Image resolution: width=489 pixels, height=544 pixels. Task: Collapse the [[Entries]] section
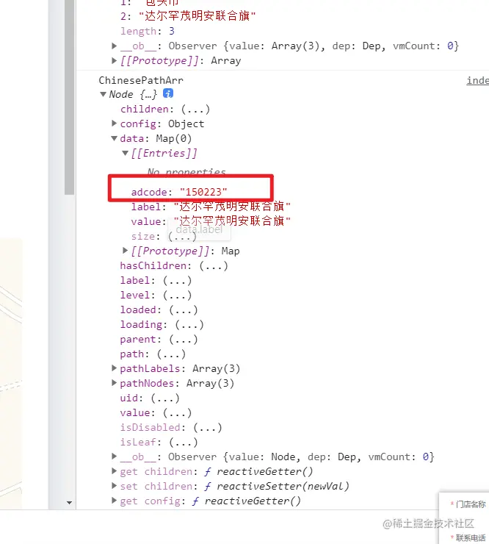click(125, 153)
